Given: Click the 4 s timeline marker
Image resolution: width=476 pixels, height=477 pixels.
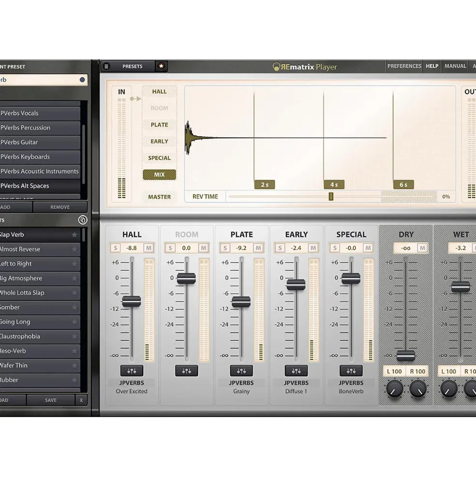Looking at the screenshot, I should tap(334, 185).
